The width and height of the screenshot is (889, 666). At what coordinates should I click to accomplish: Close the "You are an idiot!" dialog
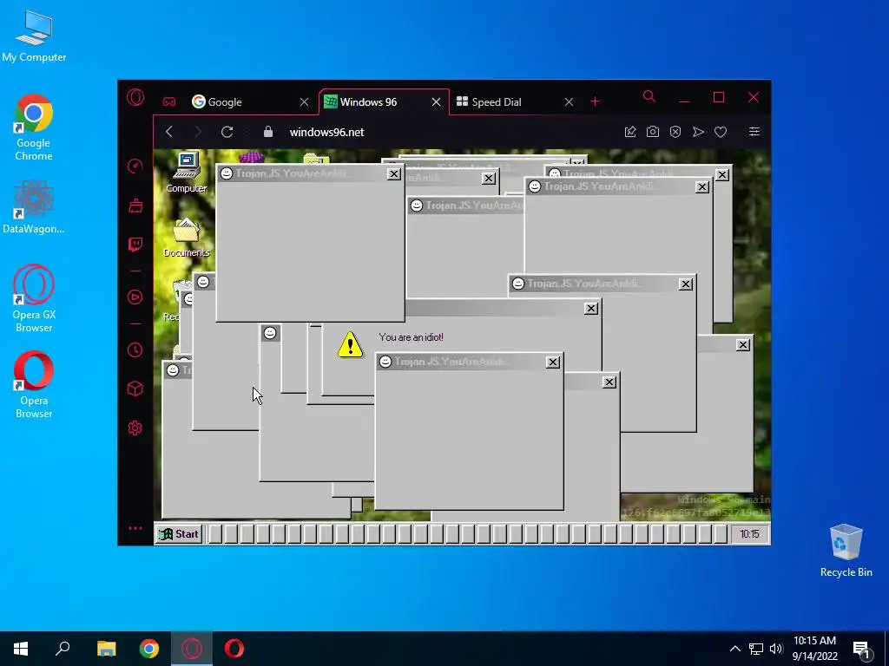590,308
